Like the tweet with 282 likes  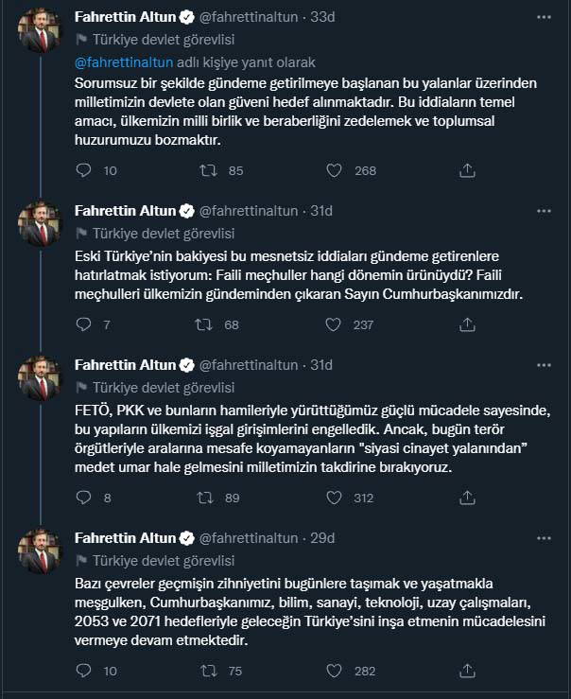334,671
